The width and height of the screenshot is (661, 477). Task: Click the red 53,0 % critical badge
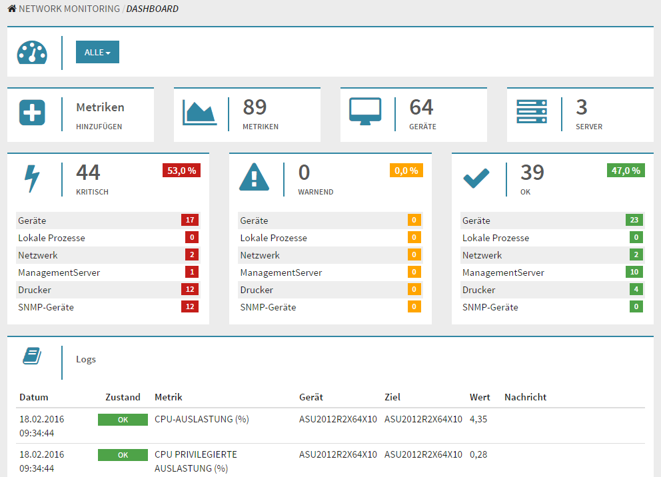point(181,171)
